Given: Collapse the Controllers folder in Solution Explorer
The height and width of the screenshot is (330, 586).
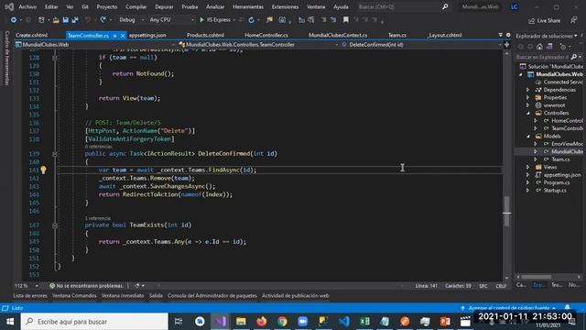Looking at the screenshot, I should (x=528, y=113).
